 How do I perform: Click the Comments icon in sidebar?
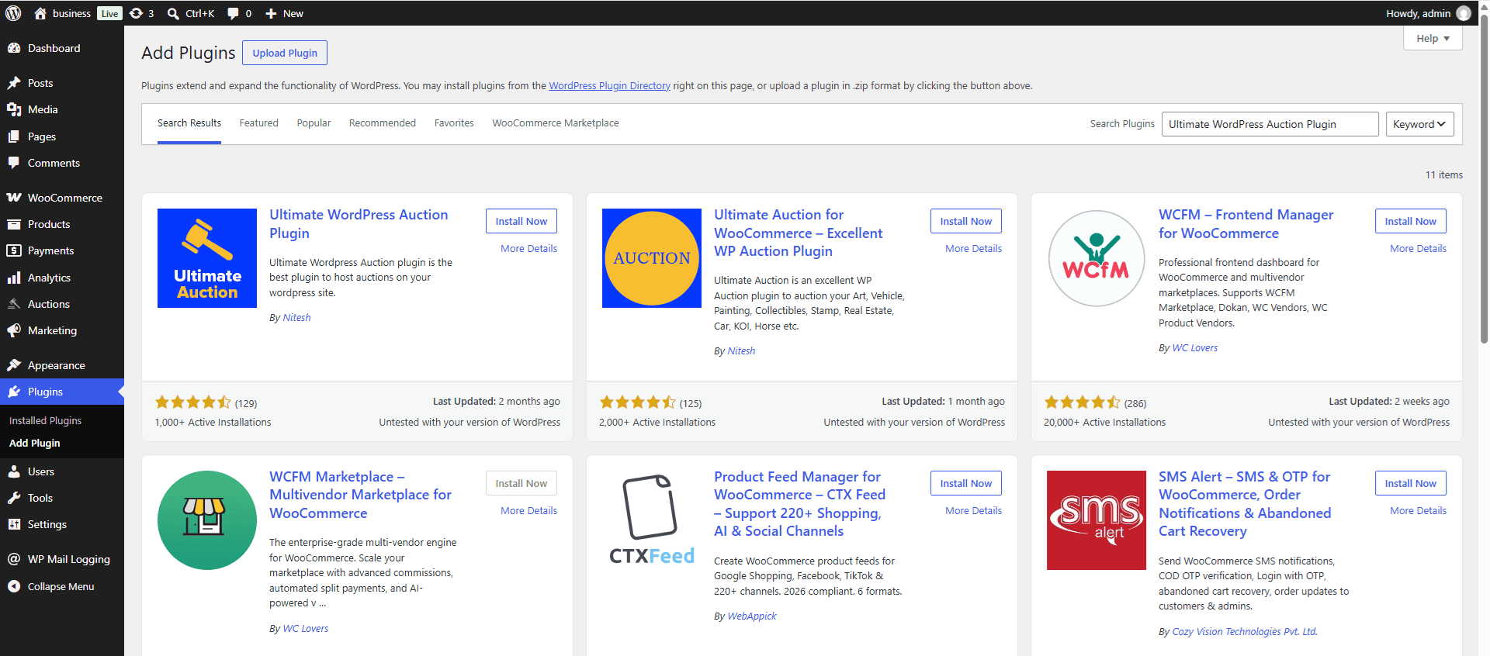[x=14, y=163]
